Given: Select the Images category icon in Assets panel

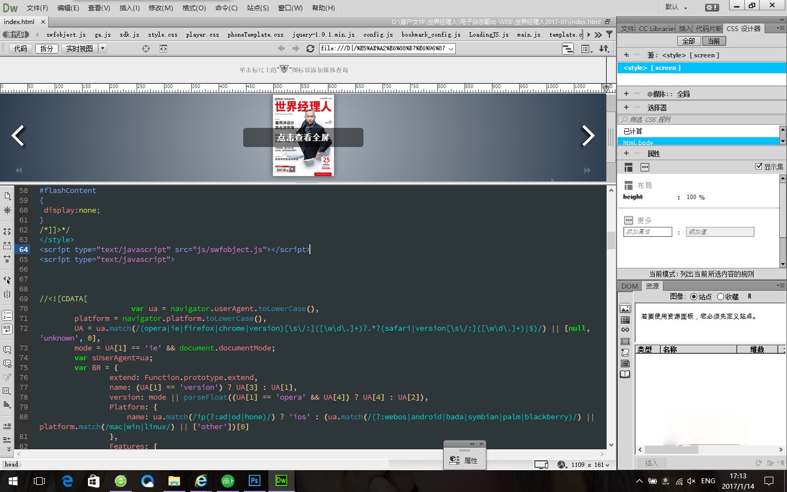Looking at the screenshot, I should click(x=625, y=309).
